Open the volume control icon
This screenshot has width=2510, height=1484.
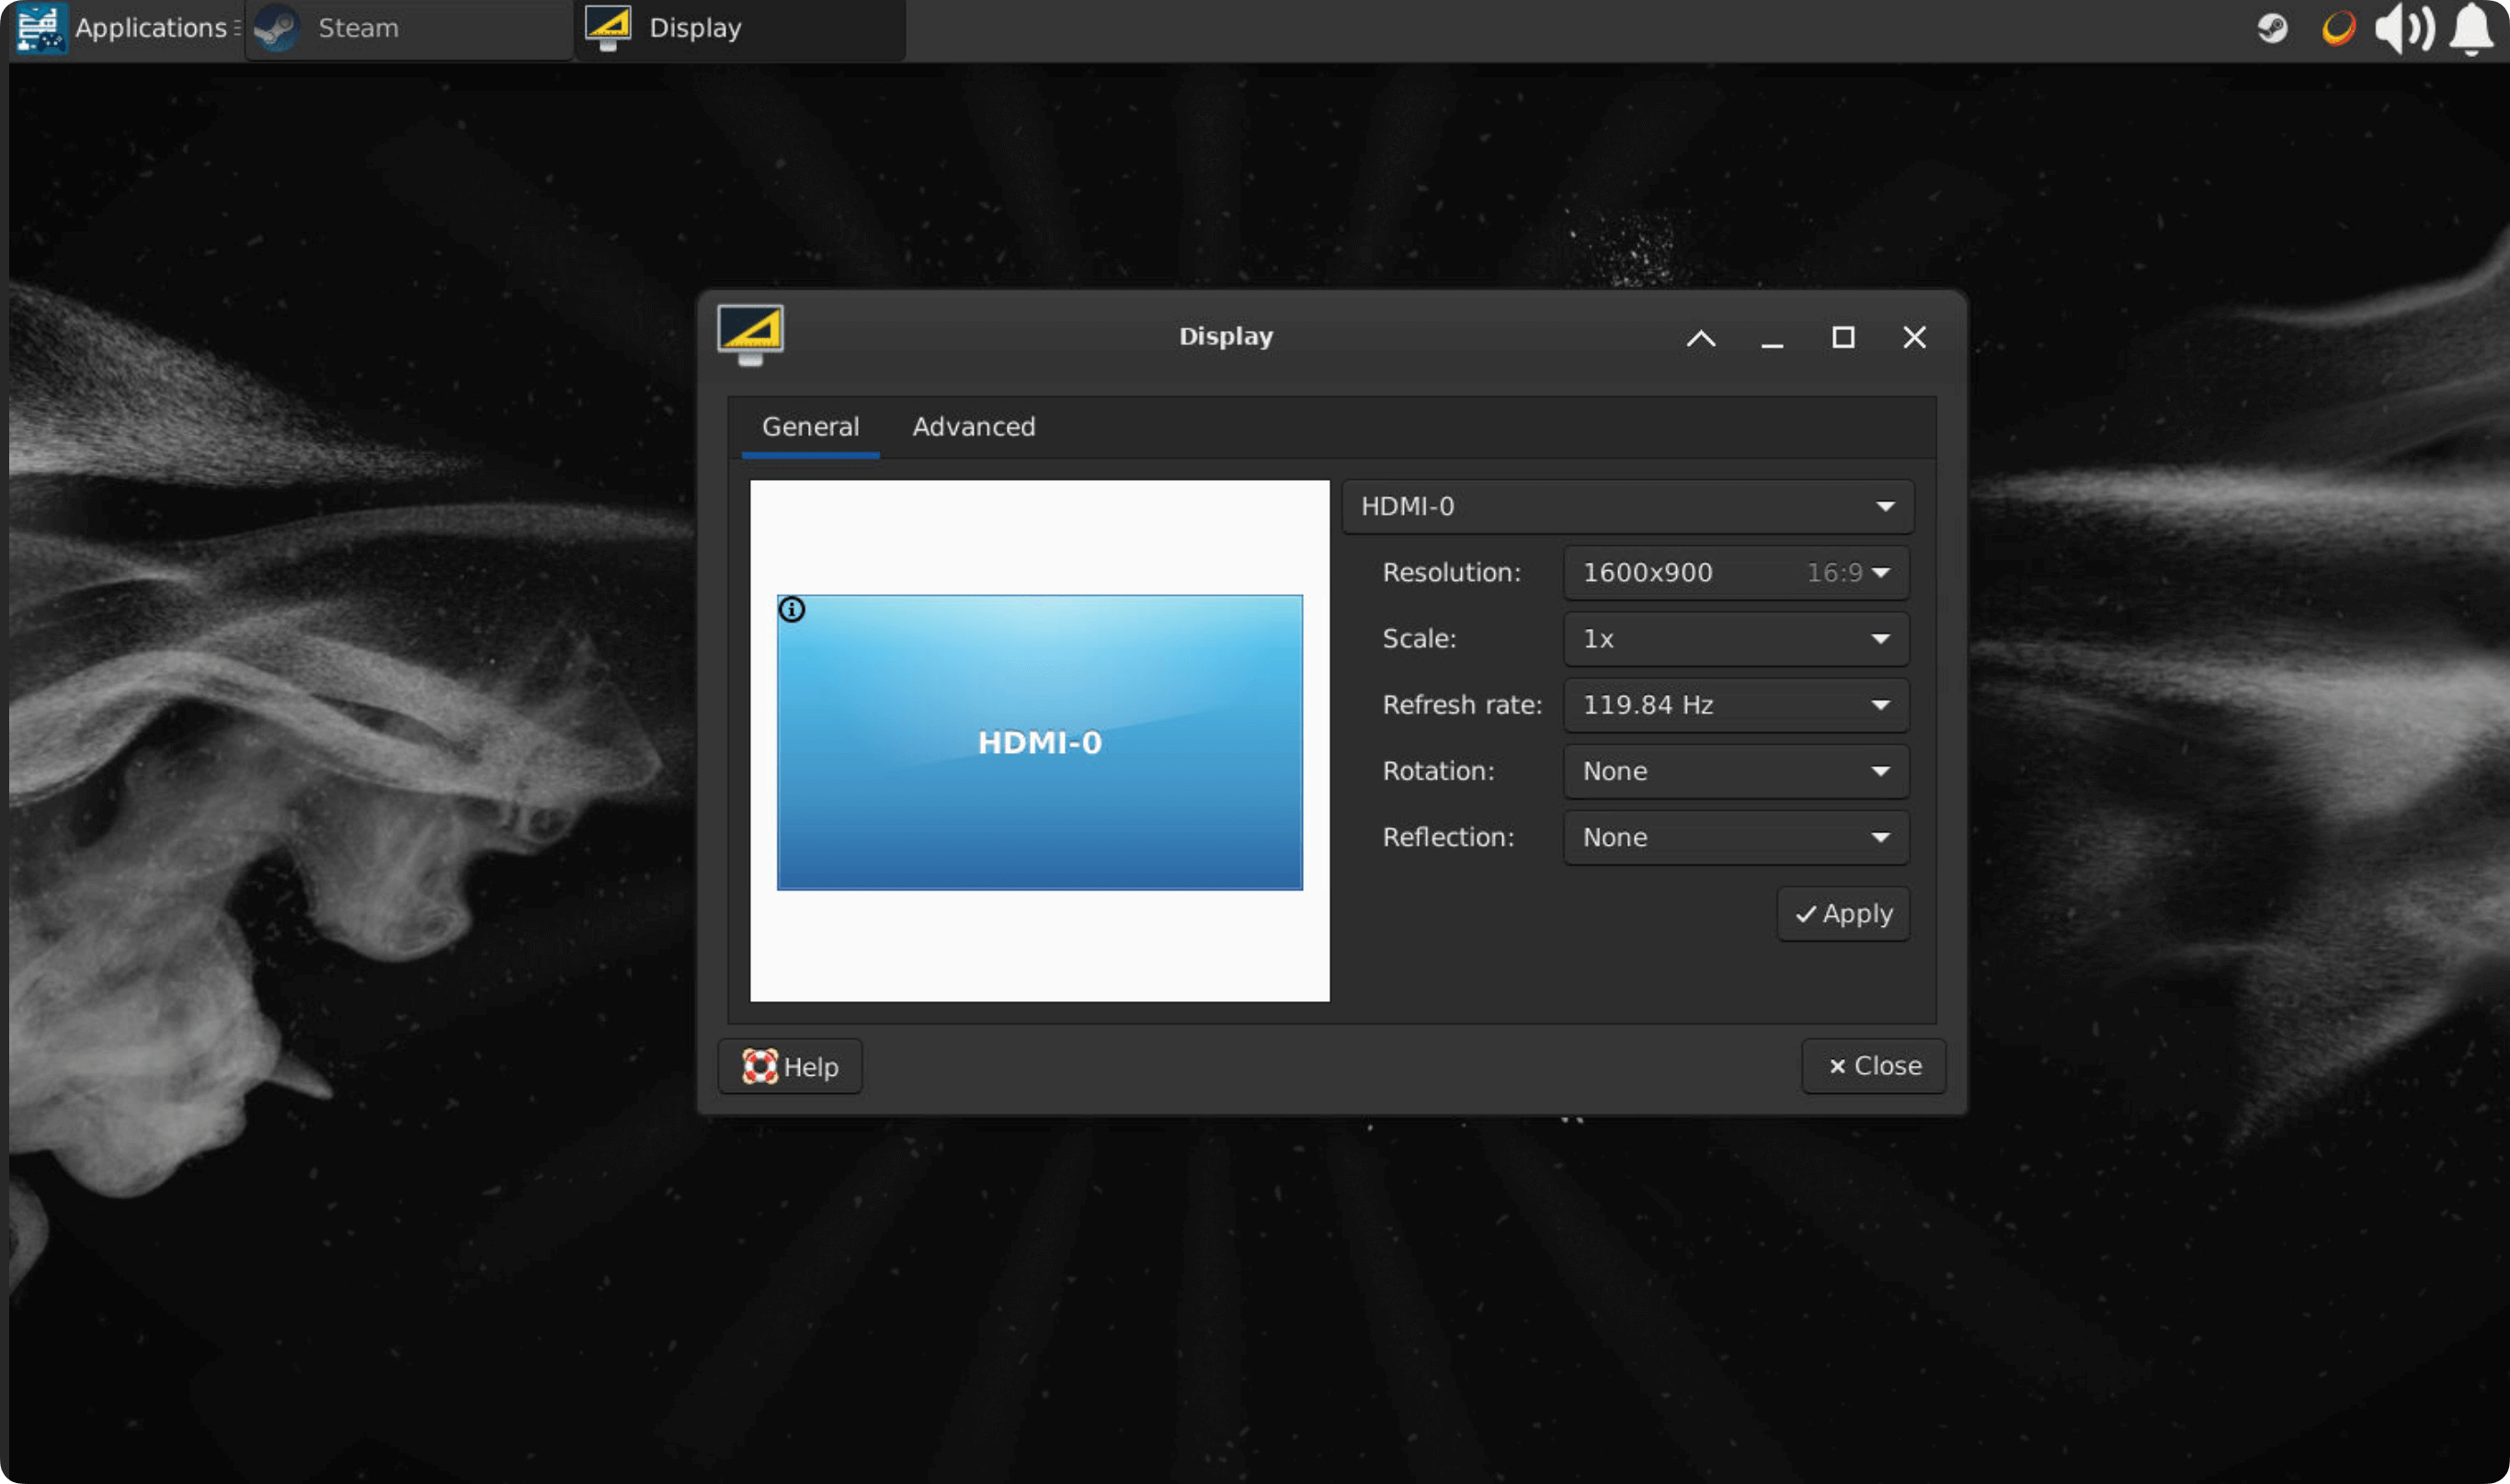click(x=2403, y=29)
